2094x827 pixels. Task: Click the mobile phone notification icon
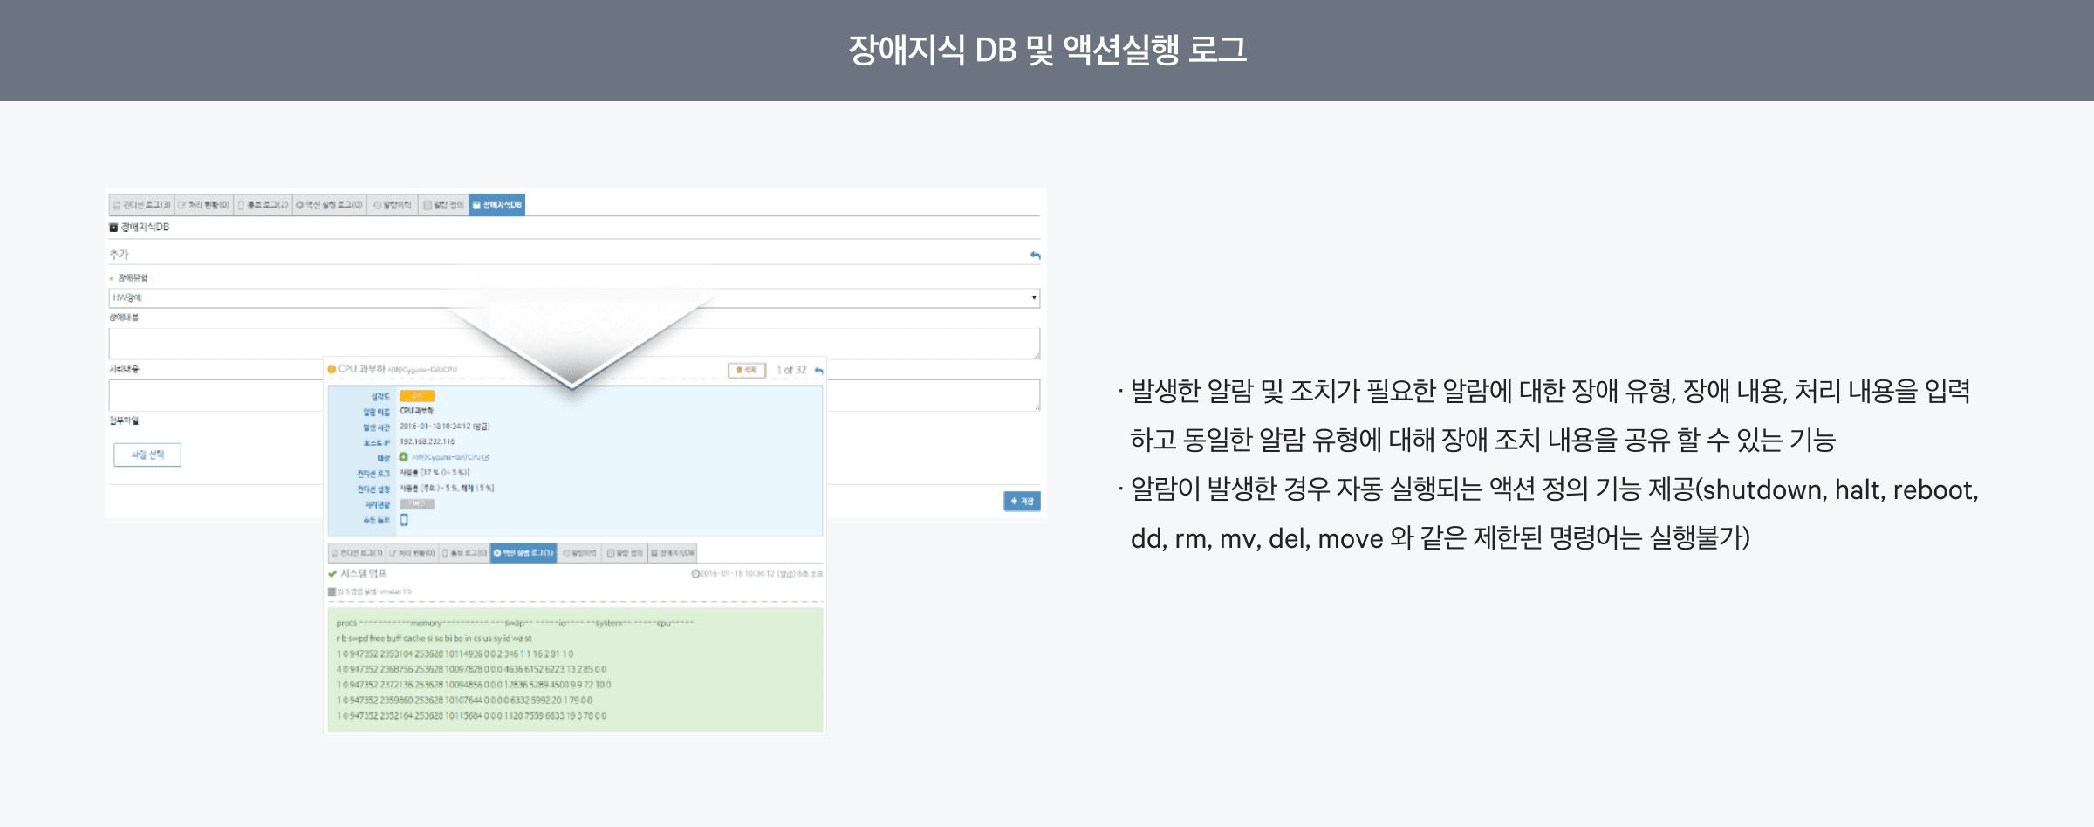[404, 520]
